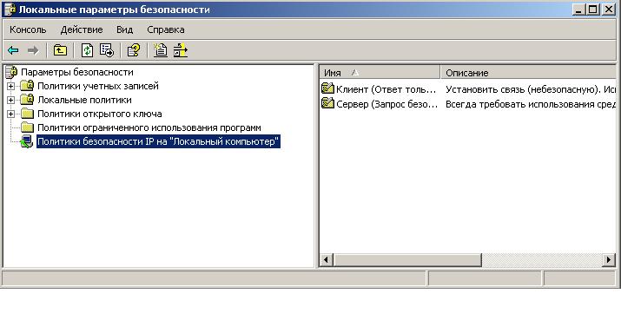
Task: Click the Export list toolbar icon
Action: pos(107,50)
